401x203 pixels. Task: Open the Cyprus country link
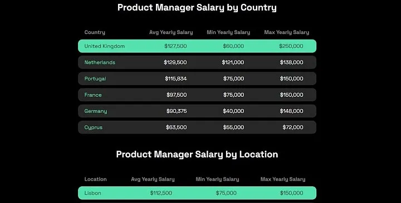(x=94, y=127)
